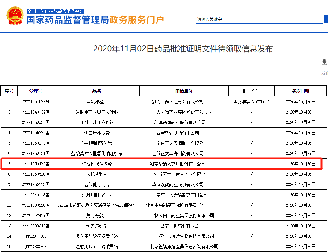
Task: Select drug name 伊曲康唑胶囊
Action: 97,133
